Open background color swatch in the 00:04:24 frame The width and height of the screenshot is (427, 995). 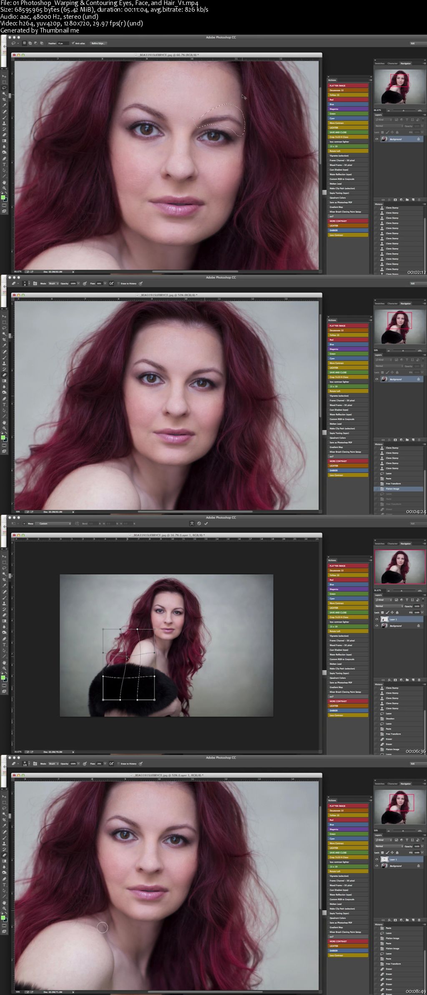[5, 439]
